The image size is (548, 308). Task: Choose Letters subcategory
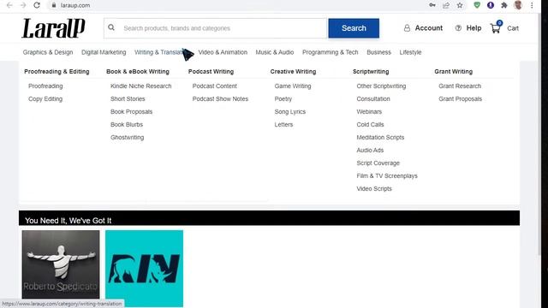[x=283, y=125]
